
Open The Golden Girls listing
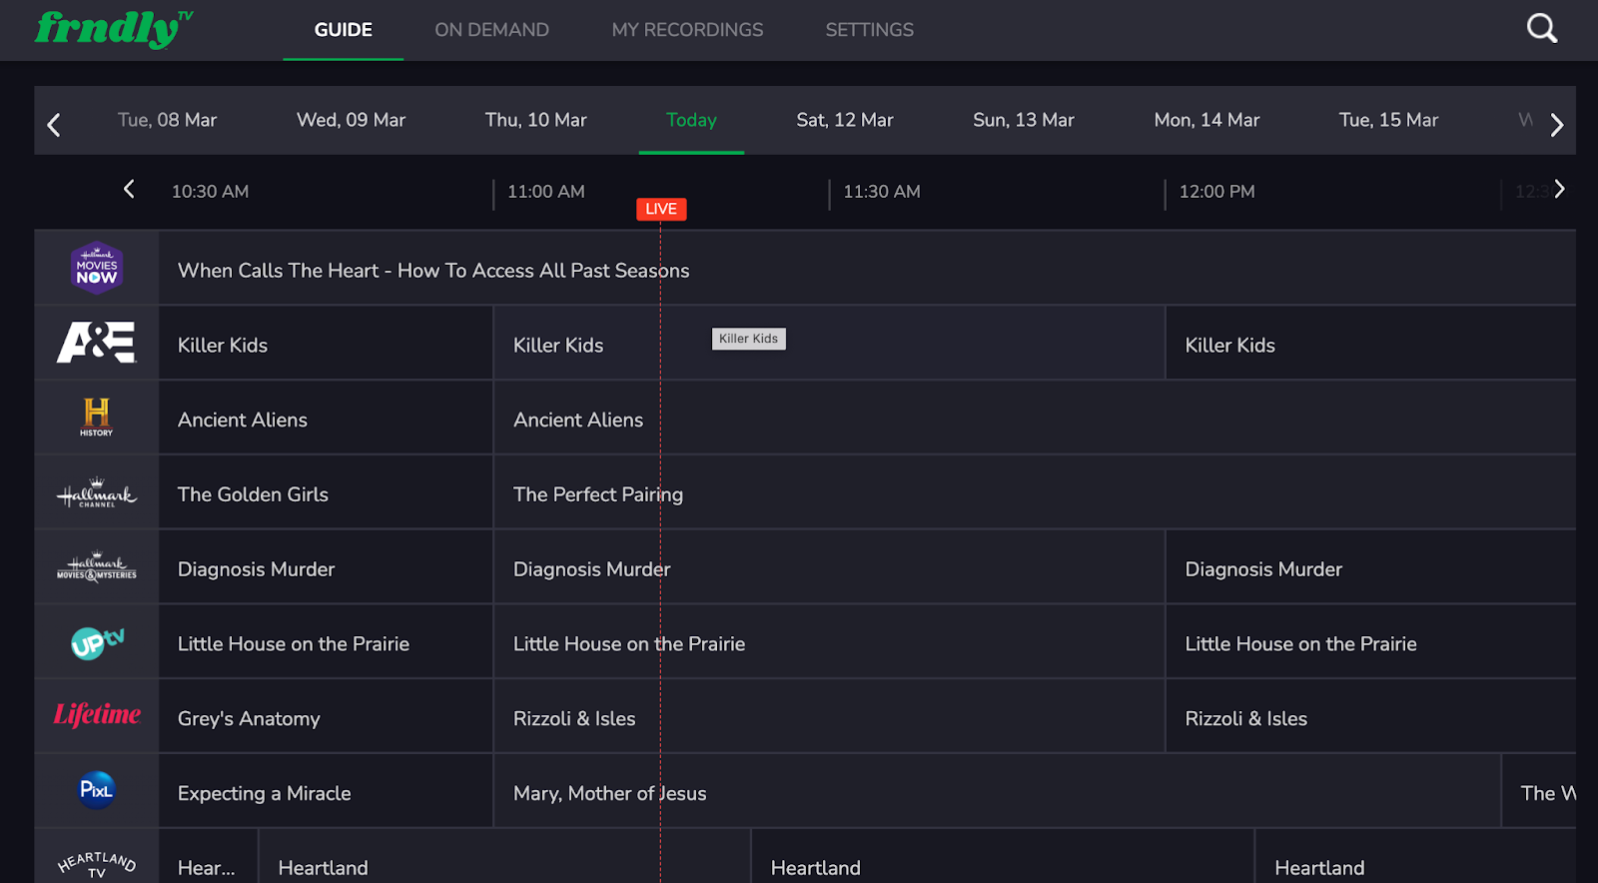point(326,492)
